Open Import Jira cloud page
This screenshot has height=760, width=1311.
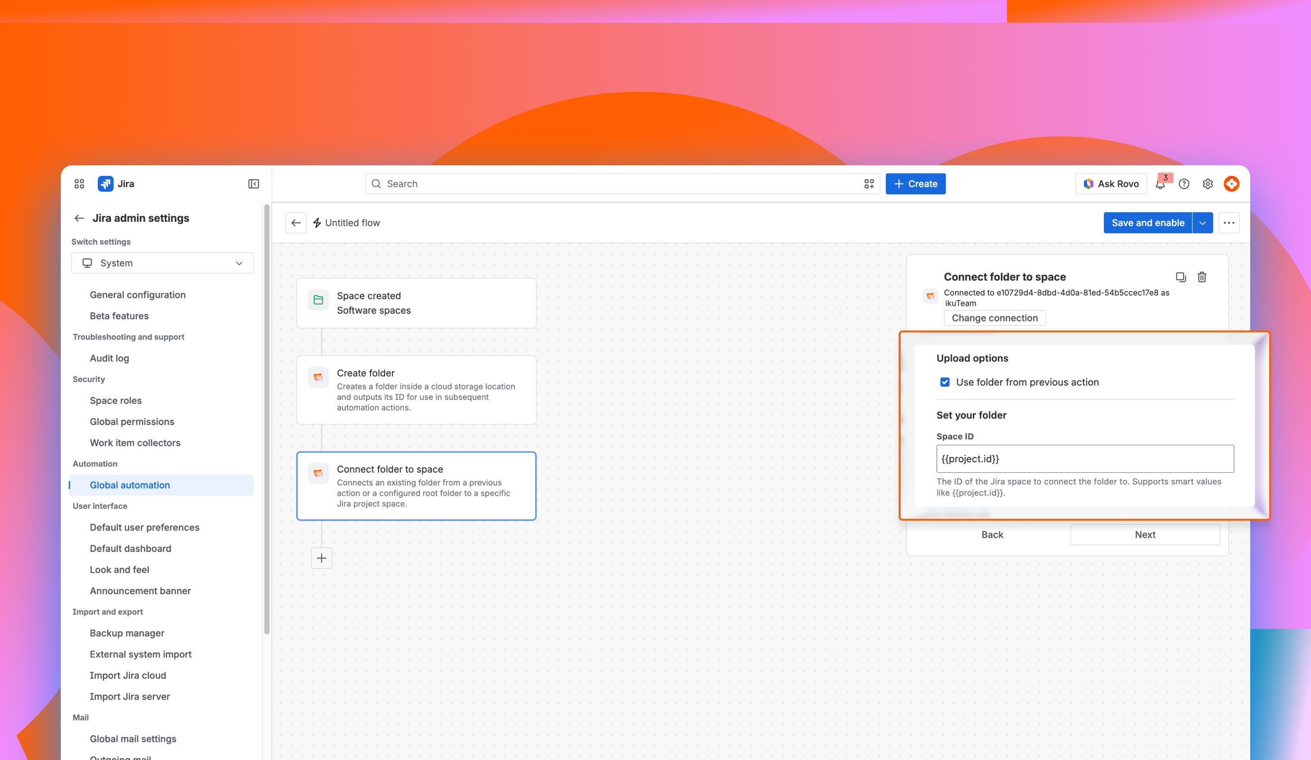tap(127, 675)
